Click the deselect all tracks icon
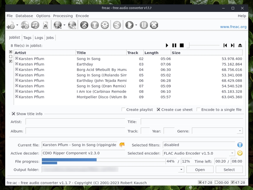Screen dimensions: 253x190 (11, 57)
